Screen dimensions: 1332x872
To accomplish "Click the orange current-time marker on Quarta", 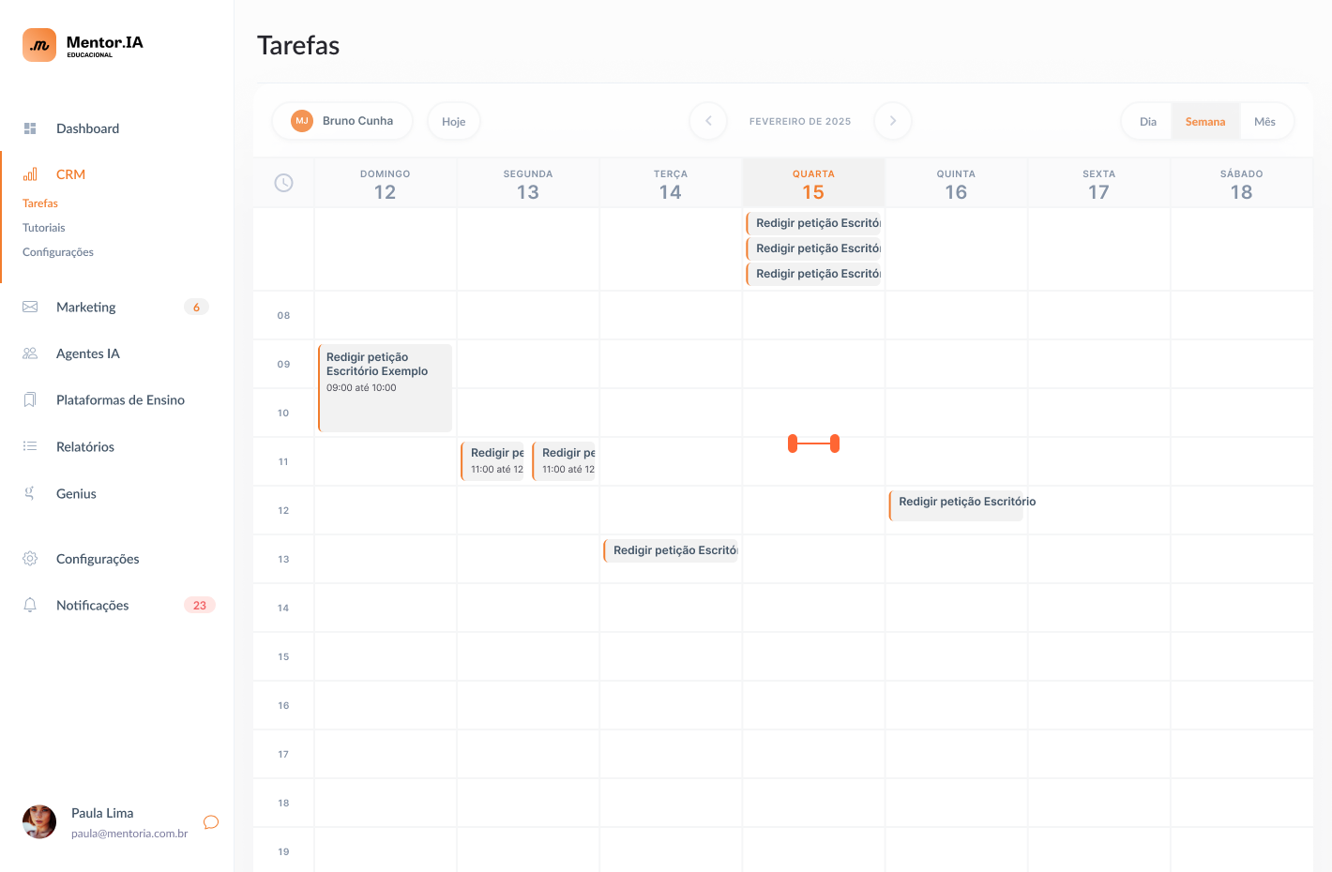I will click(x=813, y=444).
